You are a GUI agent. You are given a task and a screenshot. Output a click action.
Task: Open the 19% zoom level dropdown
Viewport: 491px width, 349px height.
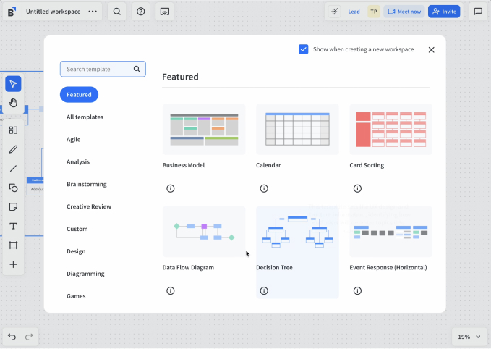(x=467, y=337)
